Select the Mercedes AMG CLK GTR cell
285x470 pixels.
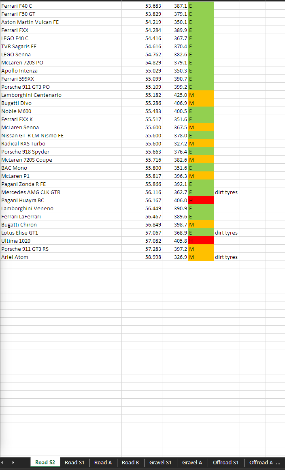pos(61,192)
